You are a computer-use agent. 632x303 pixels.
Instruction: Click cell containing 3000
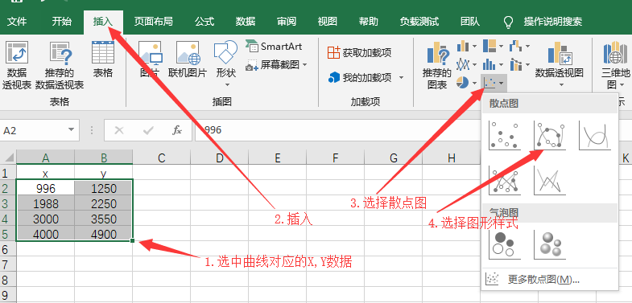pyautogui.click(x=46, y=219)
